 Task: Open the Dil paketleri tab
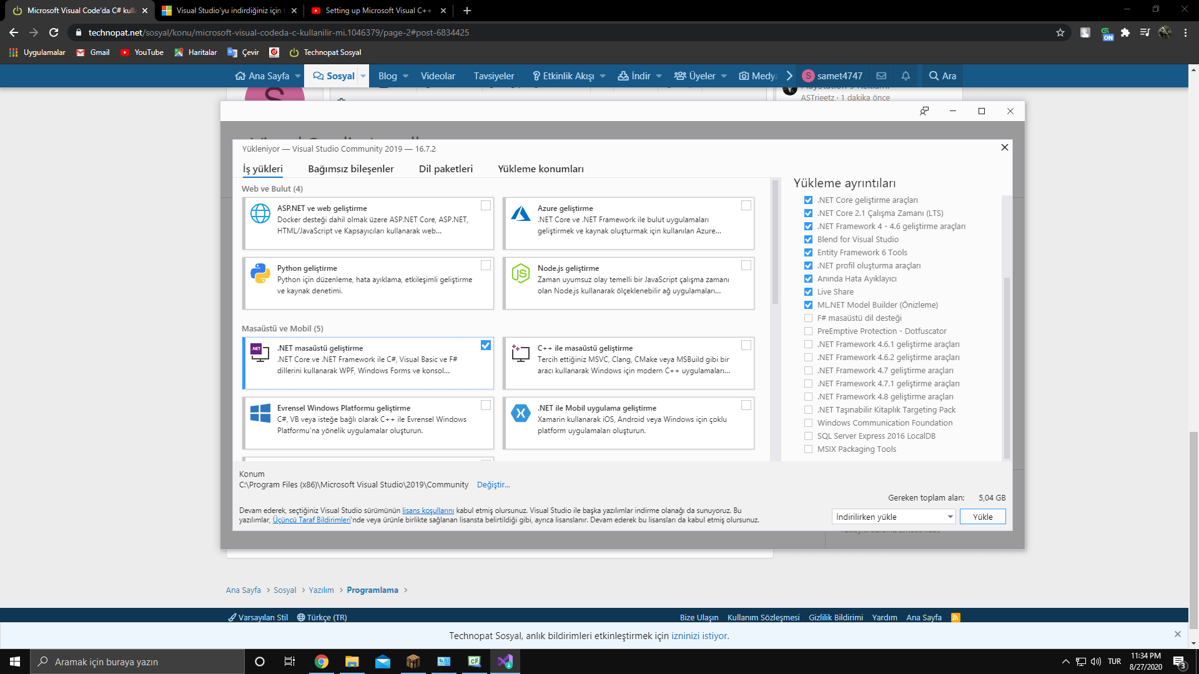pos(445,168)
